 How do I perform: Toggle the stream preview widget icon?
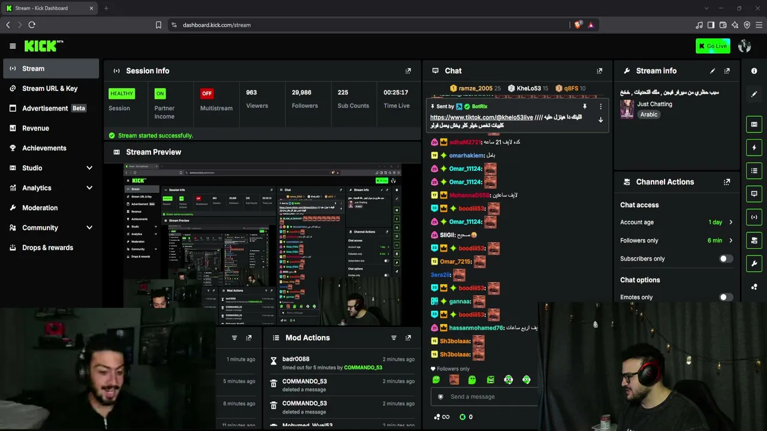pos(754,125)
